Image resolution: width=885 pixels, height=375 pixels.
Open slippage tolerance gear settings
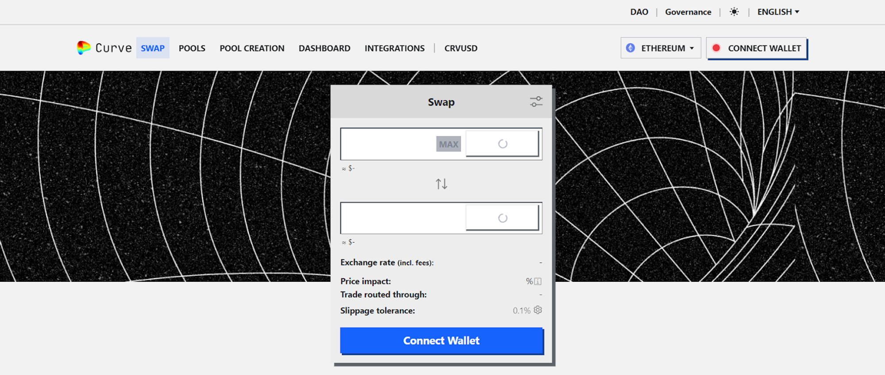click(538, 310)
